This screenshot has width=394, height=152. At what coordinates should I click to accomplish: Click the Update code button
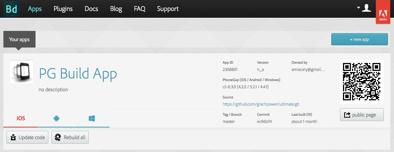[28, 137]
